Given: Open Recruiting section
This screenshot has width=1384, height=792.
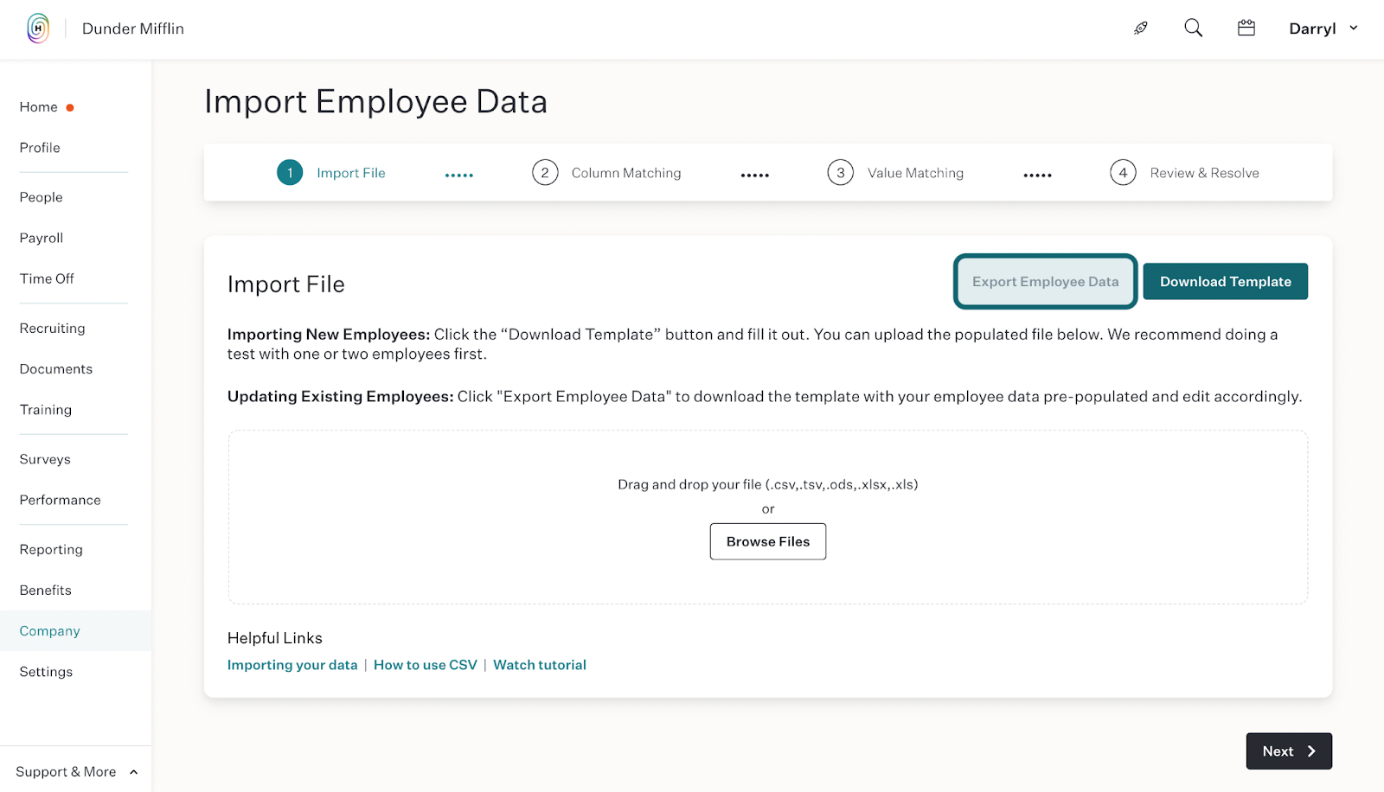Looking at the screenshot, I should pos(53,329).
